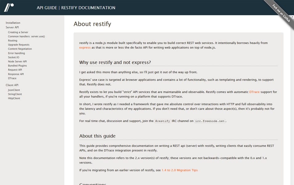This screenshot has width=294, height=185.
Task: Open Client API sidebar section
Action: 12,85
